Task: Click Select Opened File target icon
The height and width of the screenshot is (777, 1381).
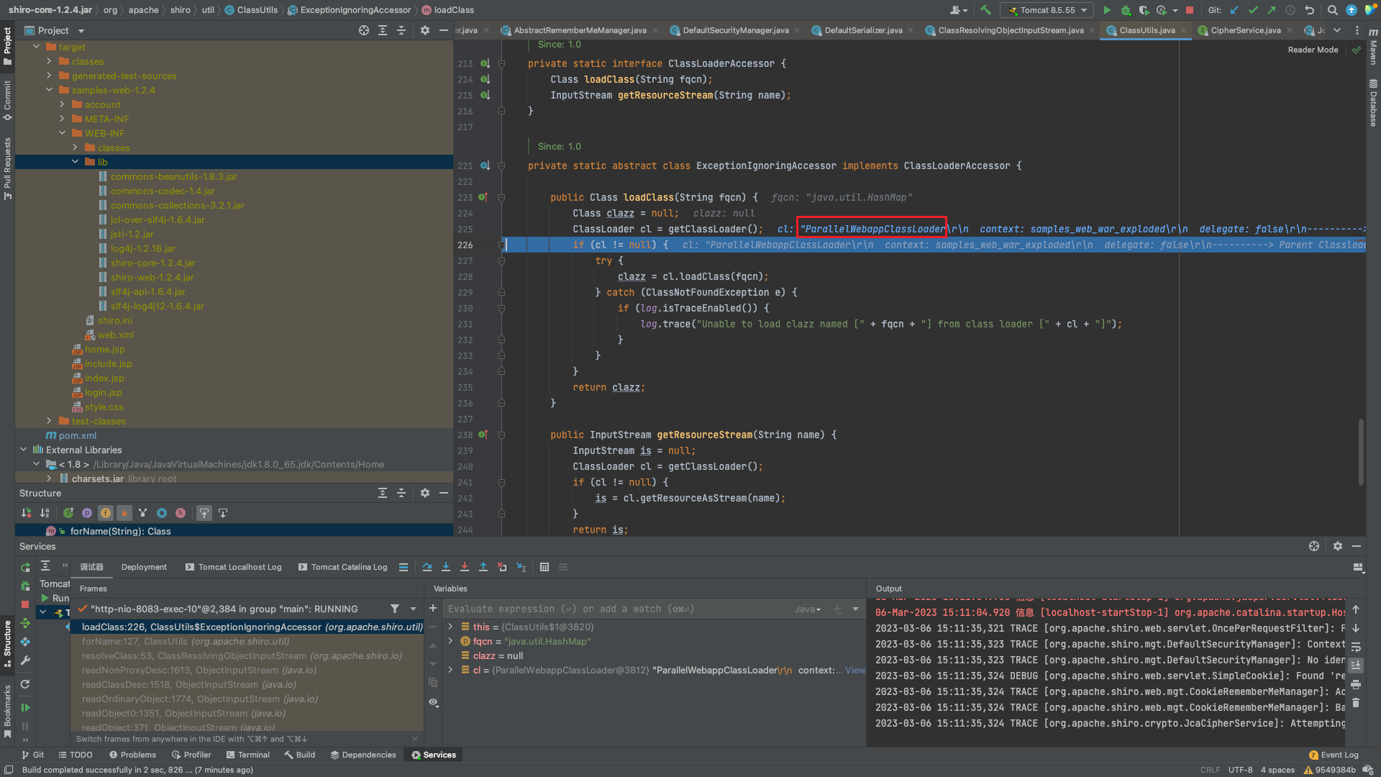Action: pos(364,30)
